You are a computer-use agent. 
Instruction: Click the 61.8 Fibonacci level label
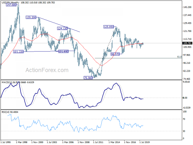179,57
